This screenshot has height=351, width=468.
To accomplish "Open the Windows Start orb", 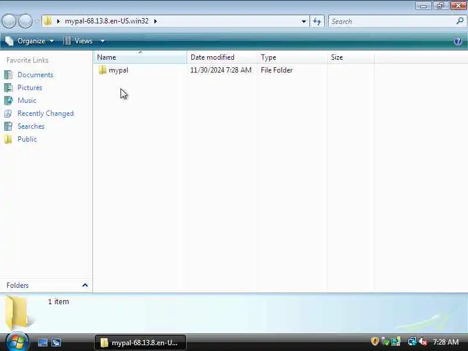I will click(x=17, y=342).
